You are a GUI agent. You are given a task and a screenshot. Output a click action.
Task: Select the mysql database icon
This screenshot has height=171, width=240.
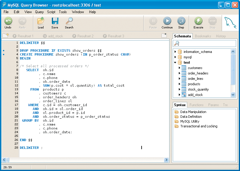(x=180, y=57)
